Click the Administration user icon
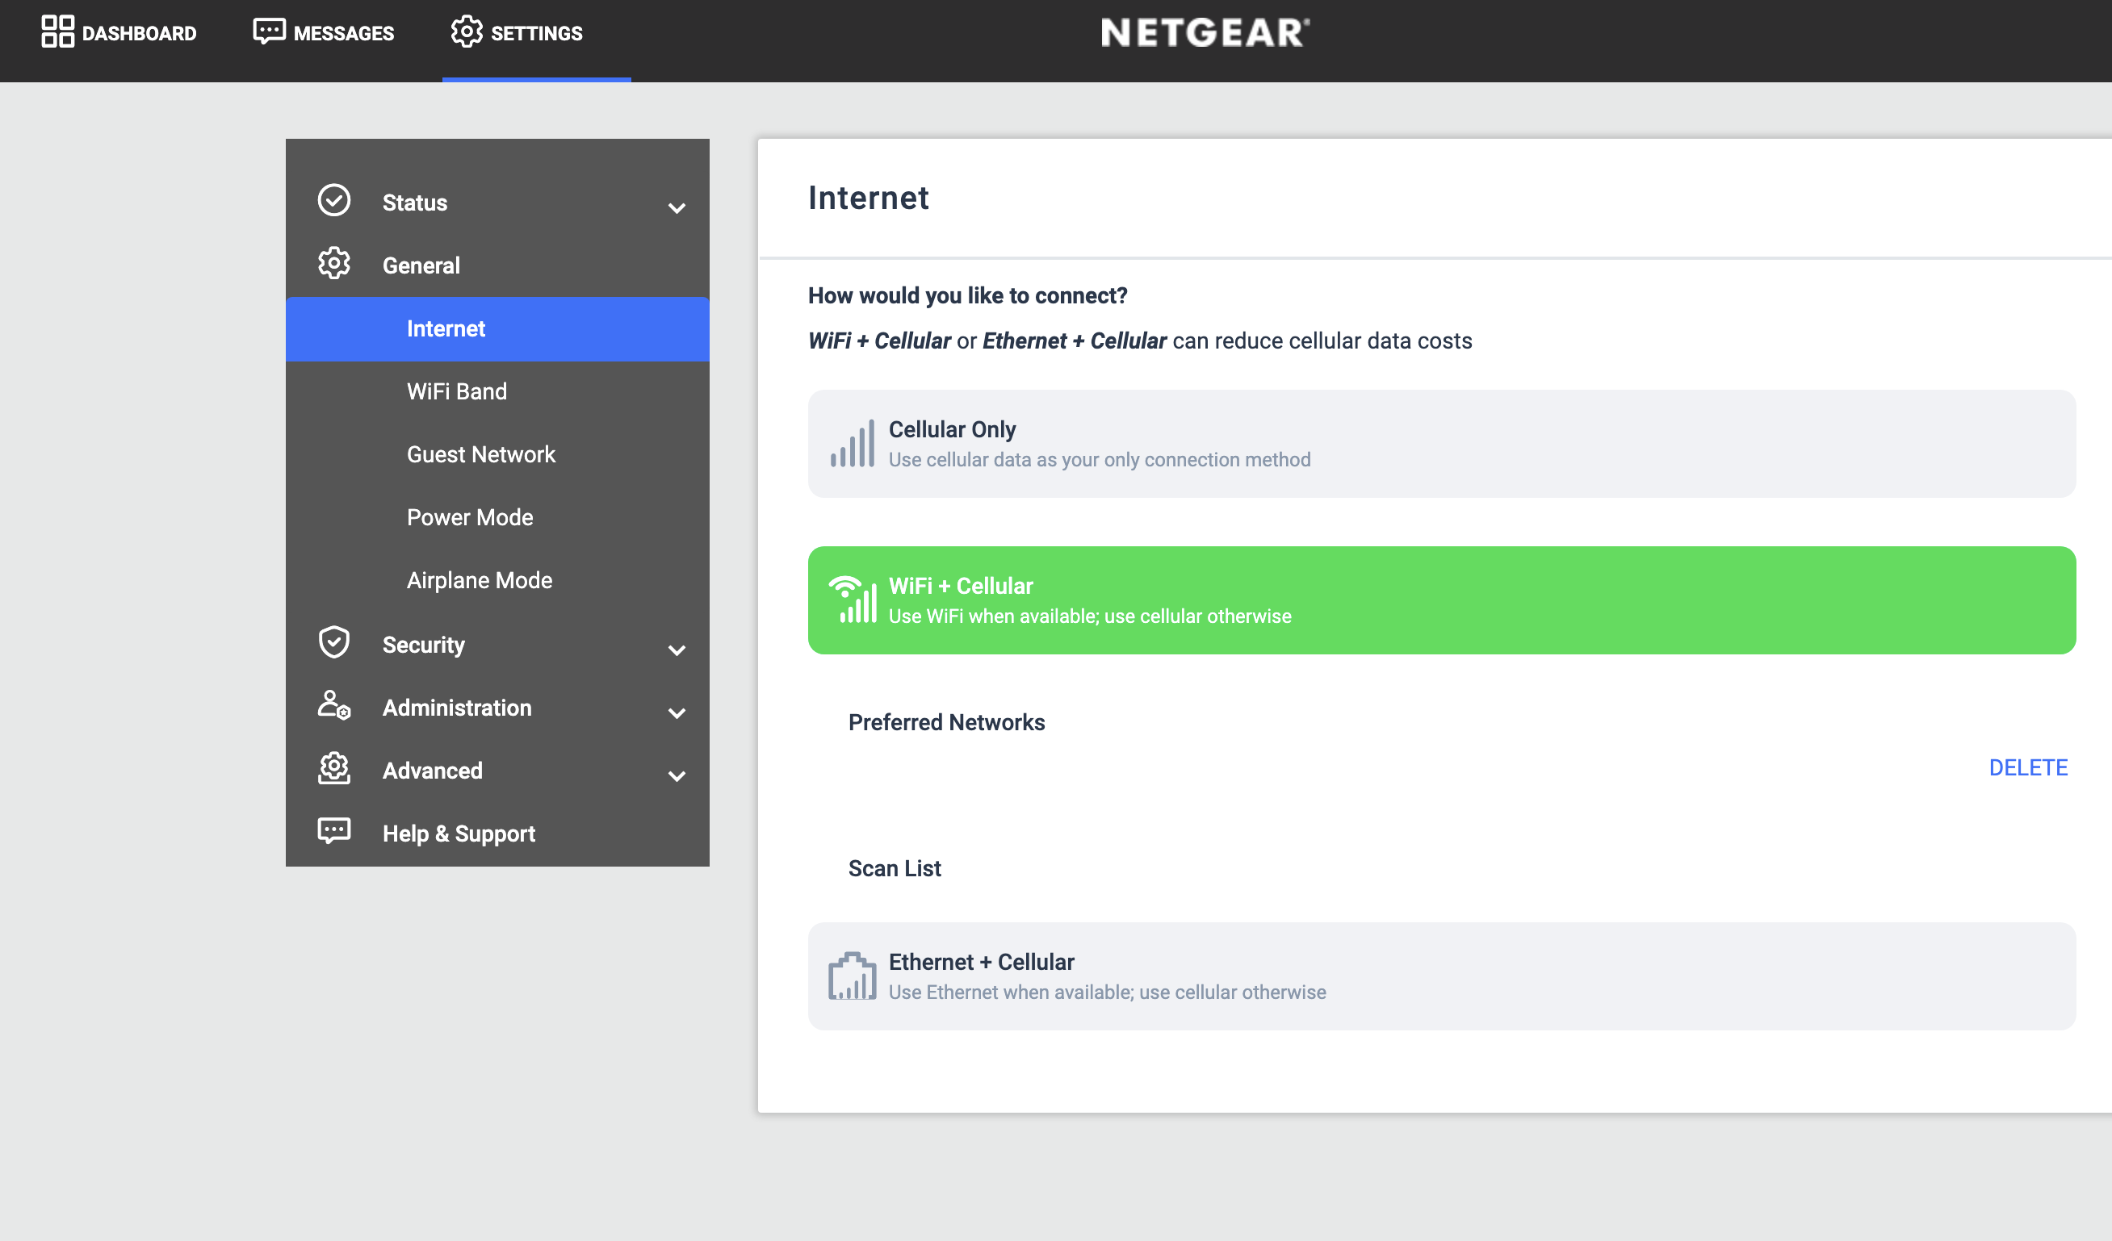Viewport: 2112px width, 1241px height. tap(333, 706)
